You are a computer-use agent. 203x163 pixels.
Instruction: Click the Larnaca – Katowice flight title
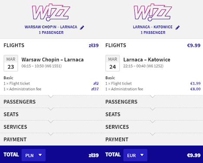point(147,60)
